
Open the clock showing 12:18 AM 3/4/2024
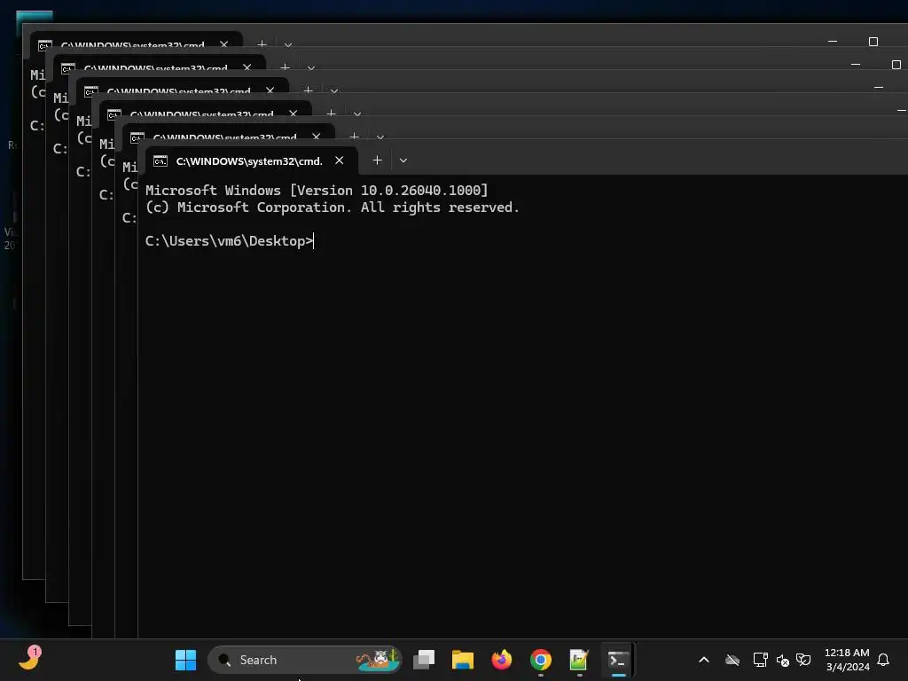point(847,660)
